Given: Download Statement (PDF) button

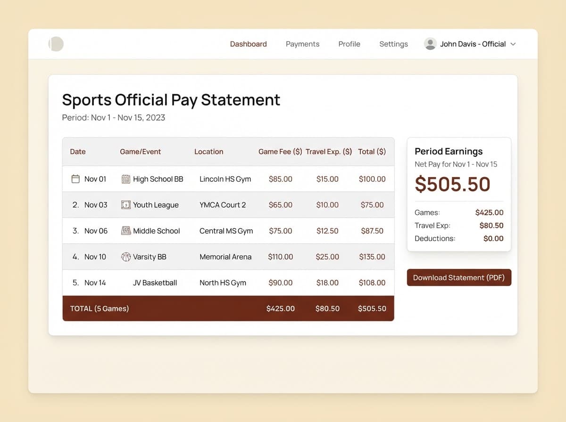Looking at the screenshot, I should [x=459, y=277].
